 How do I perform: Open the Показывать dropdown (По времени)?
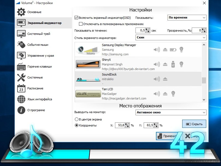click(187, 18)
